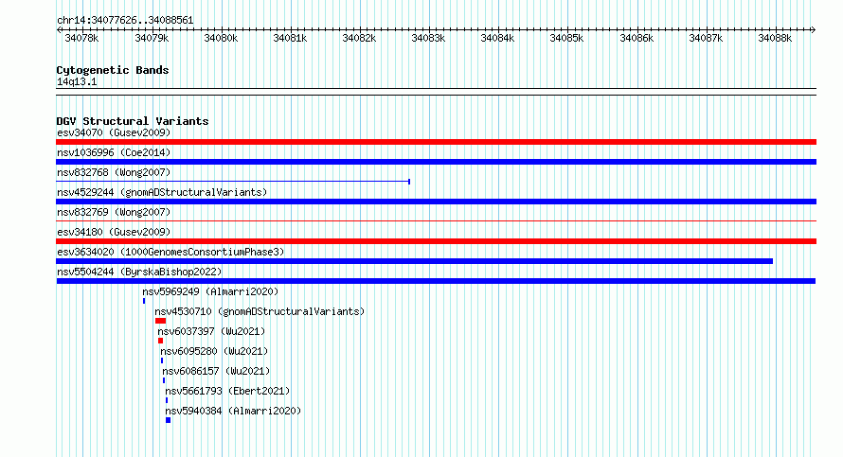The width and height of the screenshot is (843, 457).
Task: Click the nsv6095280 (Wu2021) blue marker
Action: [x=162, y=360]
